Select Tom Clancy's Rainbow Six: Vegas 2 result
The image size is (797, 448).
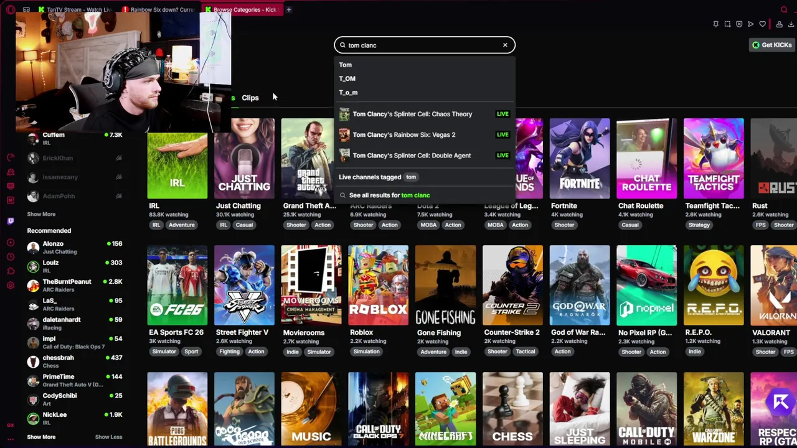pyautogui.click(x=425, y=134)
